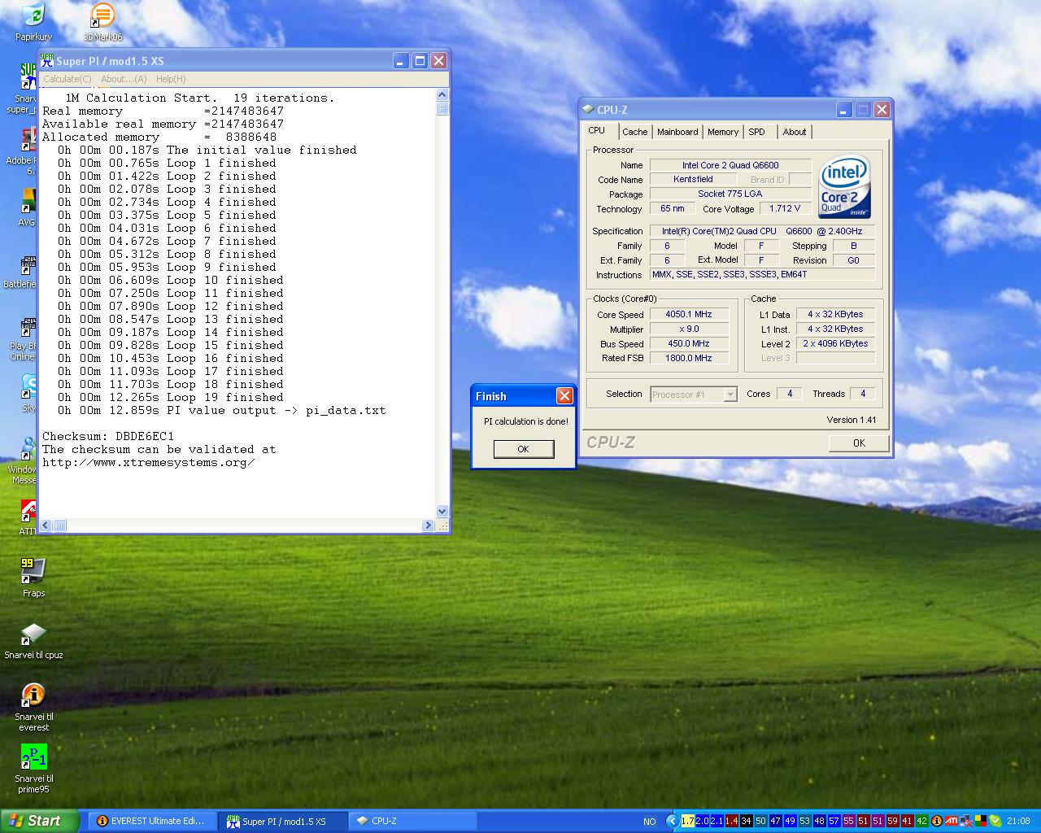Click the black 34 tray sensor icon
The image size is (1041, 833).
click(x=747, y=821)
